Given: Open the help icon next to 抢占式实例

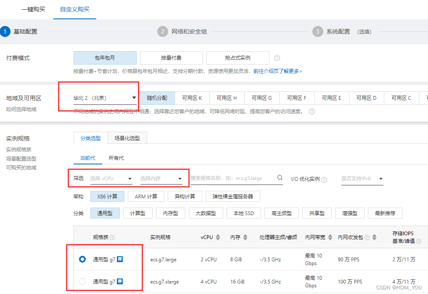Looking at the screenshot, I should click(277, 57).
